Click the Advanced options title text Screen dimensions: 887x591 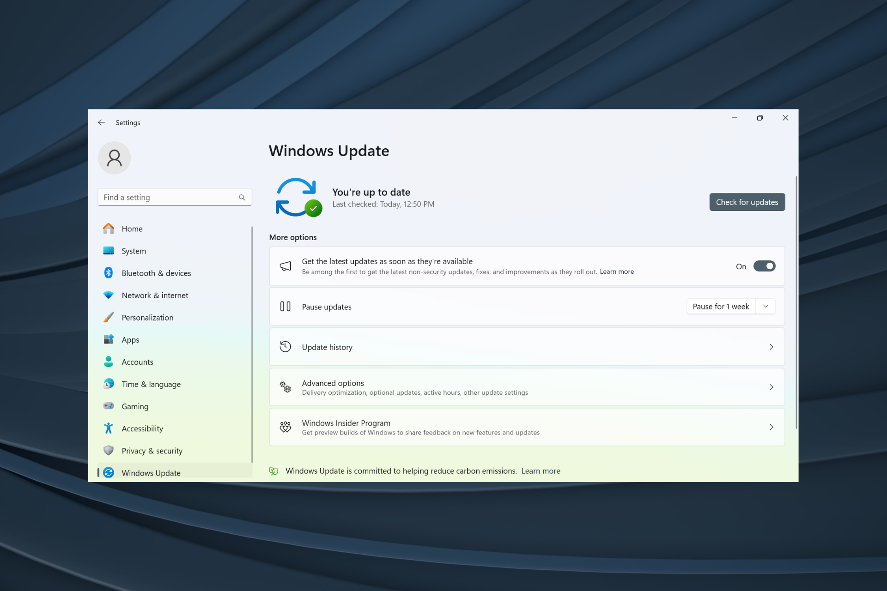333,383
